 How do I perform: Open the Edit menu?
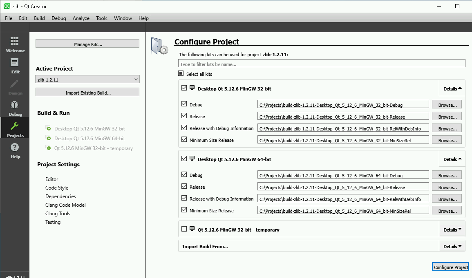tap(23, 18)
